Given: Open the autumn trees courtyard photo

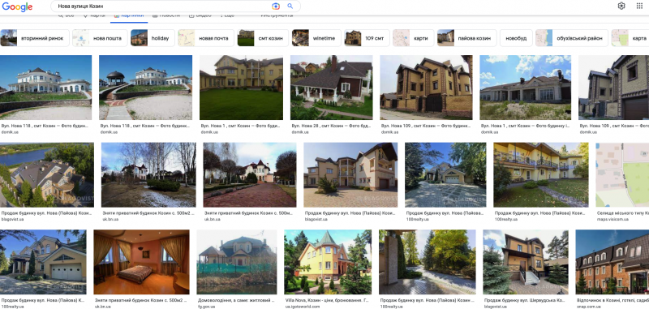Looking at the screenshot, I should point(428,262).
